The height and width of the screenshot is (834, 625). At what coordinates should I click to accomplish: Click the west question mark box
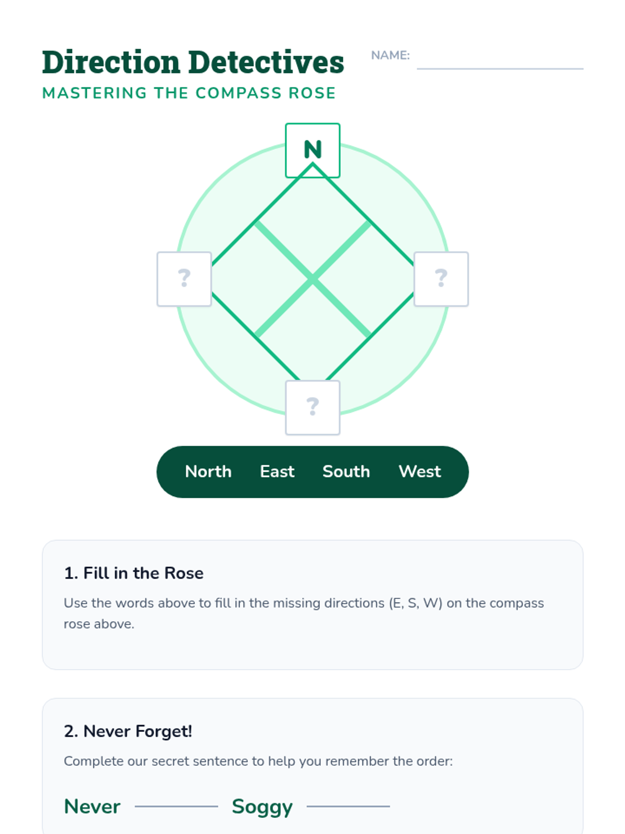click(x=184, y=279)
